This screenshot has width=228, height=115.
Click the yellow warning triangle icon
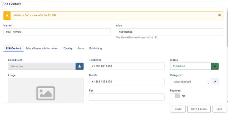(x=7, y=16)
